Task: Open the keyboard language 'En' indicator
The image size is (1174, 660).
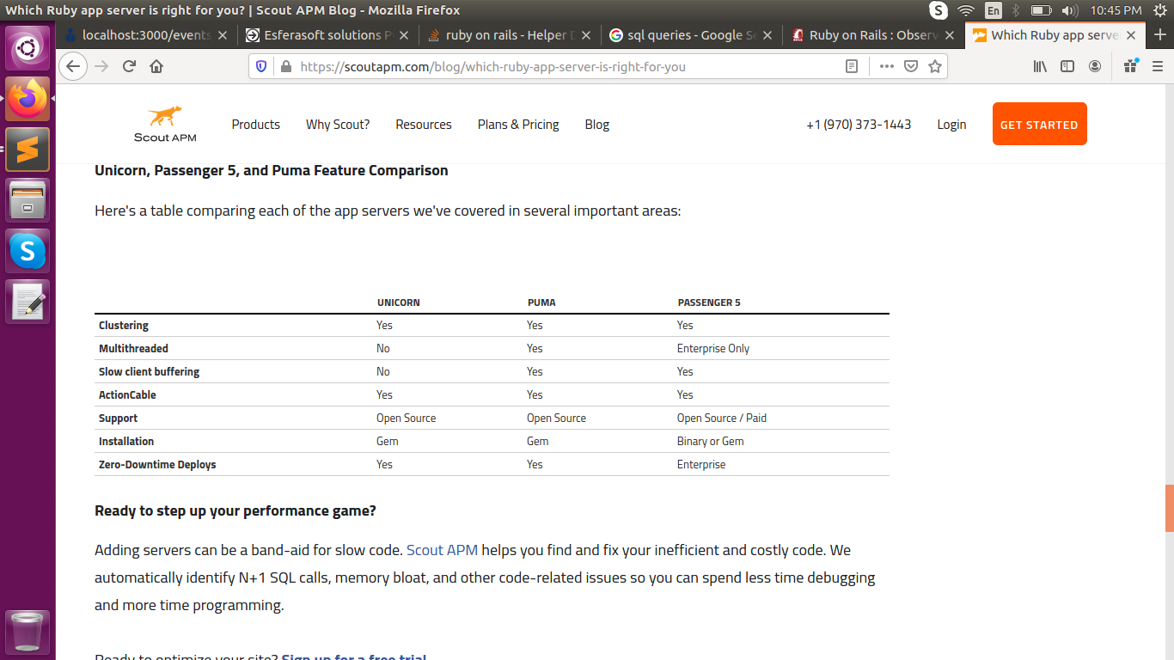Action: tap(994, 10)
